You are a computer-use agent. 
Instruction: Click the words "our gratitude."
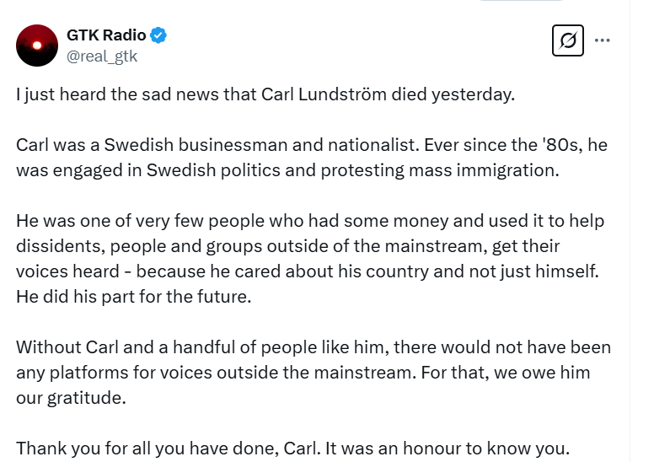(x=71, y=398)
